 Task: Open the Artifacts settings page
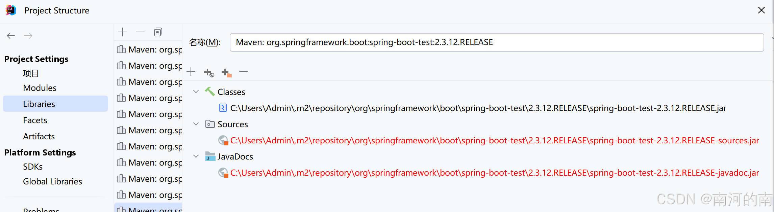coord(39,136)
